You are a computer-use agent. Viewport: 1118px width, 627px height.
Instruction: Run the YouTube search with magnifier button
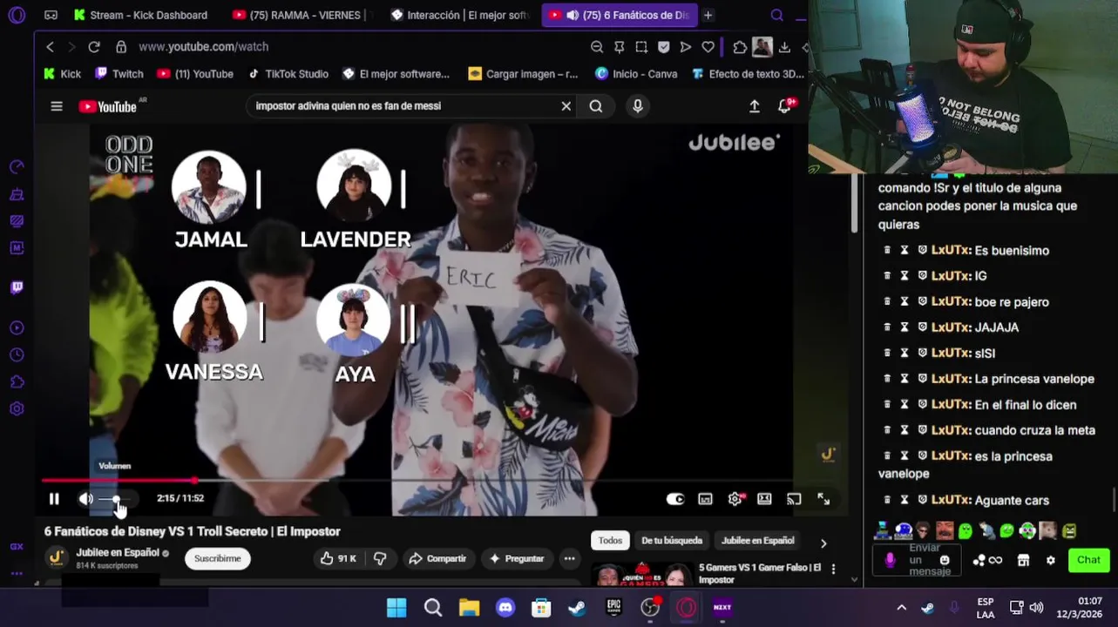(x=596, y=106)
